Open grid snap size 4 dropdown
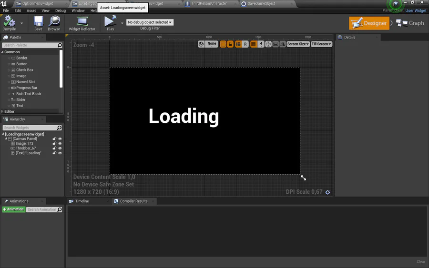The width and height of the screenshot is (429, 268). click(261, 44)
